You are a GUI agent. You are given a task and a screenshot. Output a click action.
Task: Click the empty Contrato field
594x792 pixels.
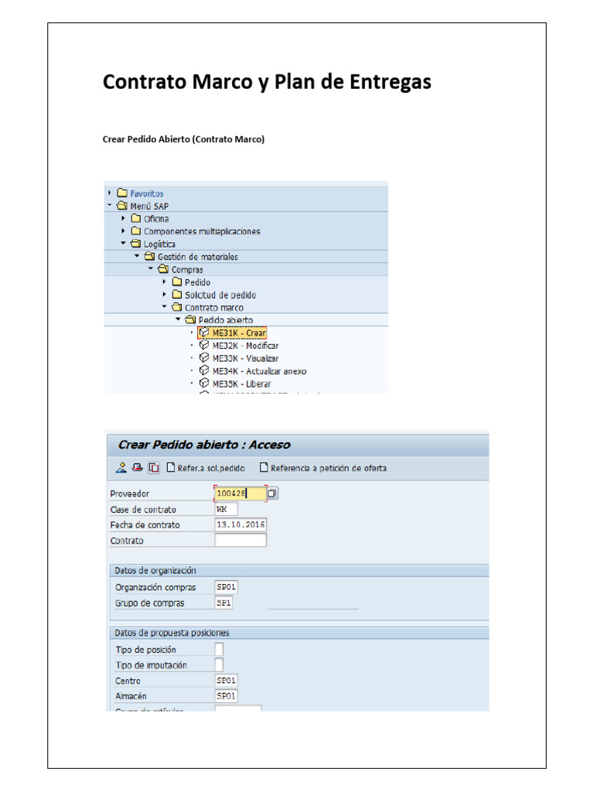[x=241, y=541]
